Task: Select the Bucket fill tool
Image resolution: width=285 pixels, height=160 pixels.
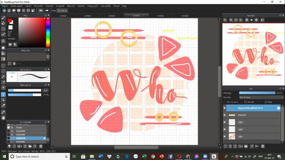Action: [3, 53]
